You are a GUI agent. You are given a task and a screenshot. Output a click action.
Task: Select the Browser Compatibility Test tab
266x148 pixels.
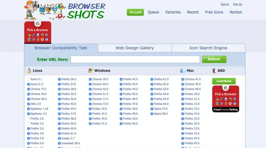tap(61, 48)
